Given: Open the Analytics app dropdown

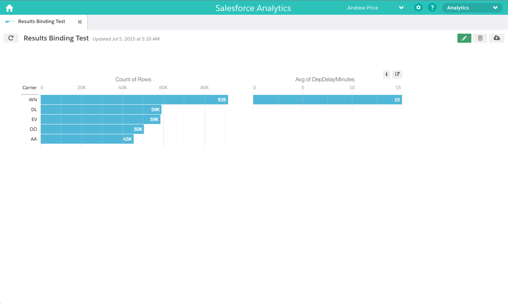Looking at the screenshot, I should point(472,8).
